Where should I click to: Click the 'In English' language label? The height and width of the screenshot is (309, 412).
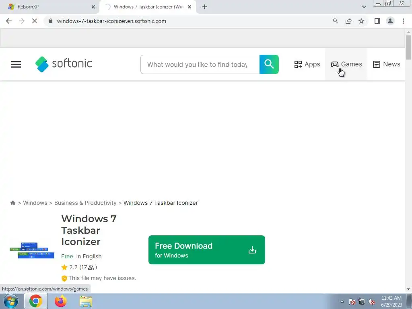point(89,256)
